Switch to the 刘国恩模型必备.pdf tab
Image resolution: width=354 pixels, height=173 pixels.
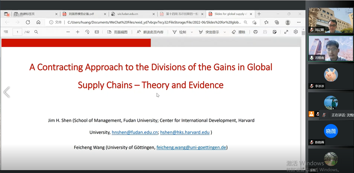pyautogui.click(x=81, y=13)
